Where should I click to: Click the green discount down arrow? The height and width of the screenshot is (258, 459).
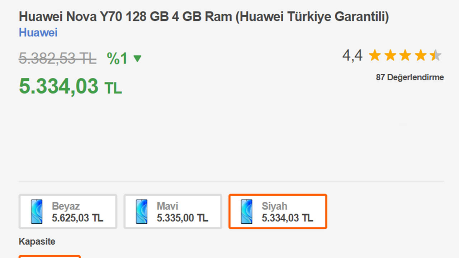(x=137, y=58)
